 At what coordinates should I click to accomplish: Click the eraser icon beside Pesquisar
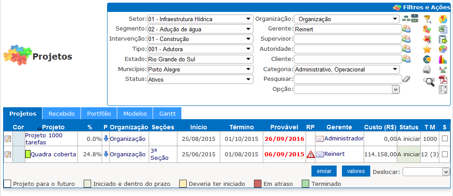(x=407, y=79)
